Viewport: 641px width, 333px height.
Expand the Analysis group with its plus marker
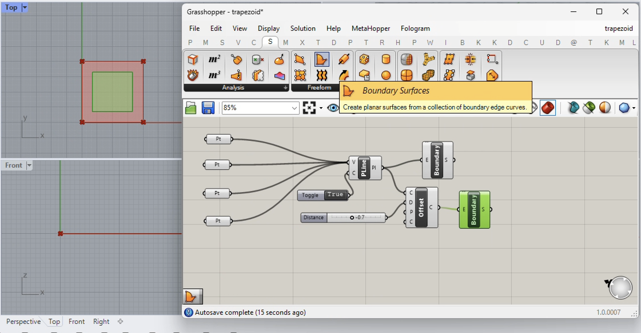[x=285, y=88]
